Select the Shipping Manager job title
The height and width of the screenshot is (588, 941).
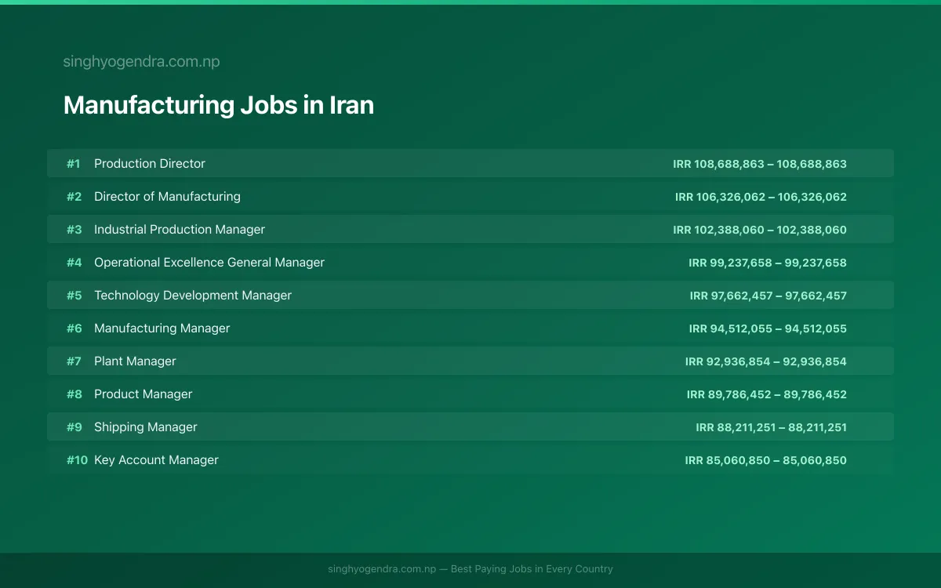(146, 427)
